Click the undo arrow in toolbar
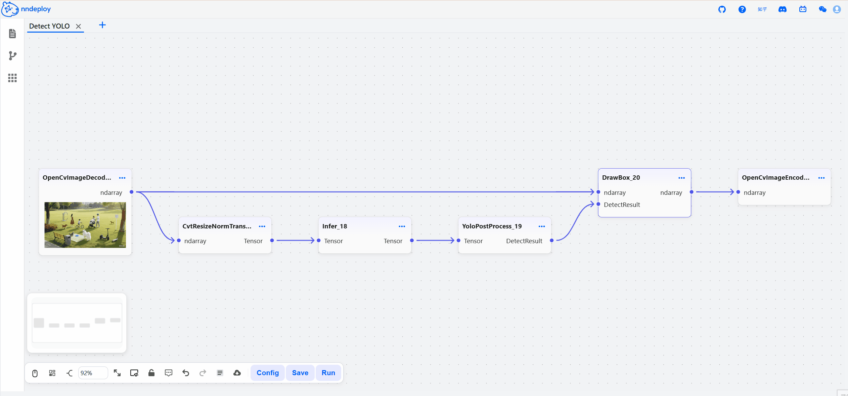848x396 pixels. (186, 373)
